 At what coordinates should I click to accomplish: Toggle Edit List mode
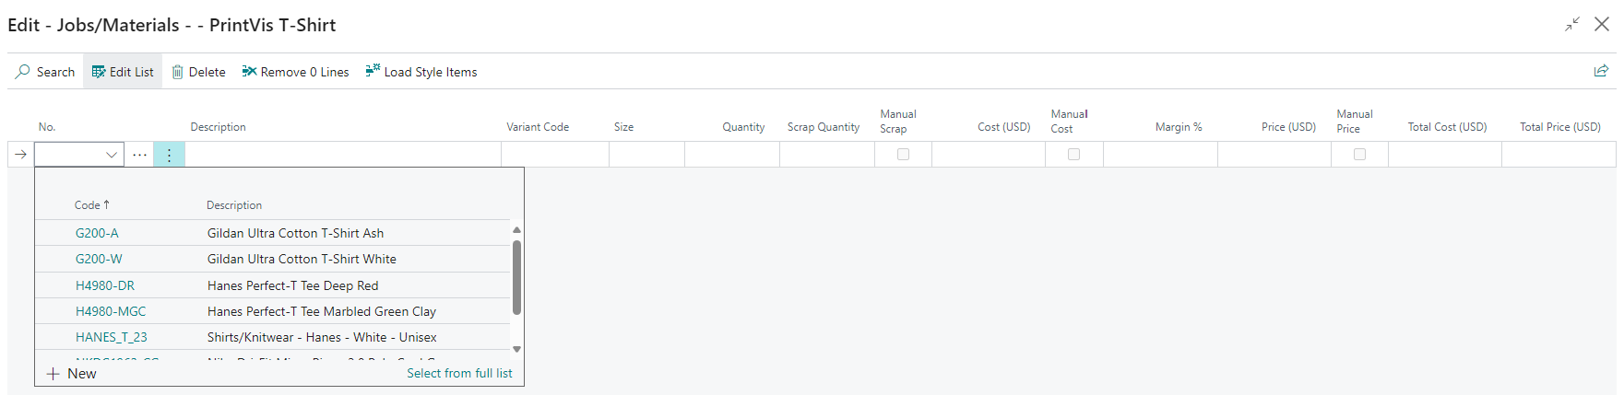point(123,72)
